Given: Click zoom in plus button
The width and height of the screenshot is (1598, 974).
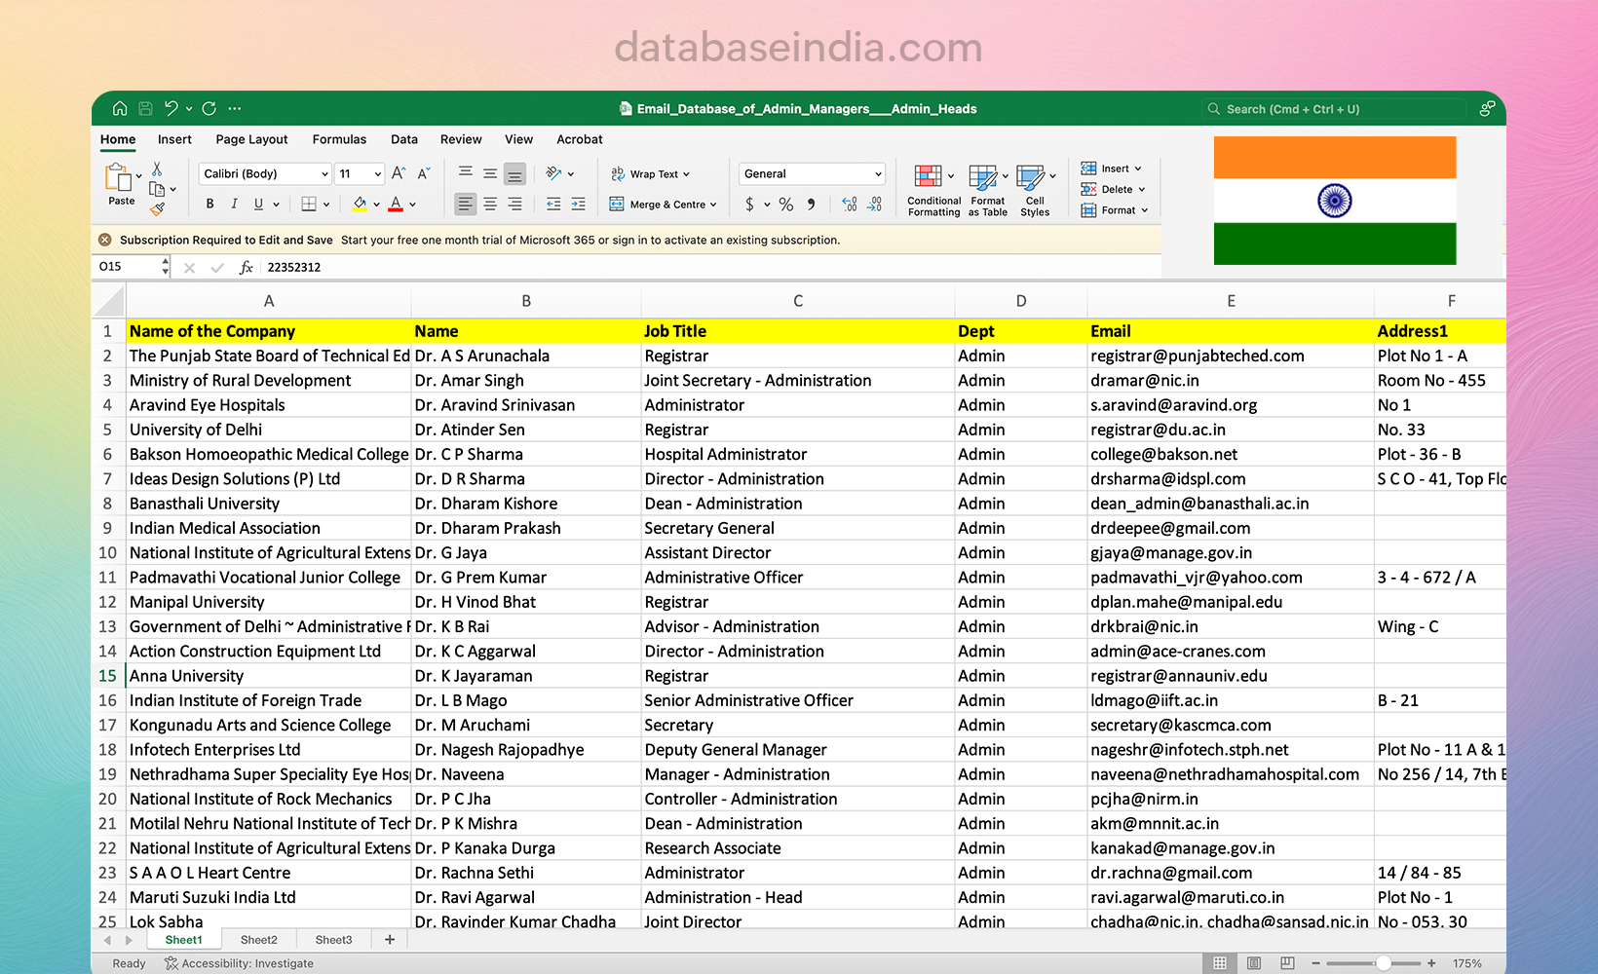Looking at the screenshot, I should (1431, 963).
